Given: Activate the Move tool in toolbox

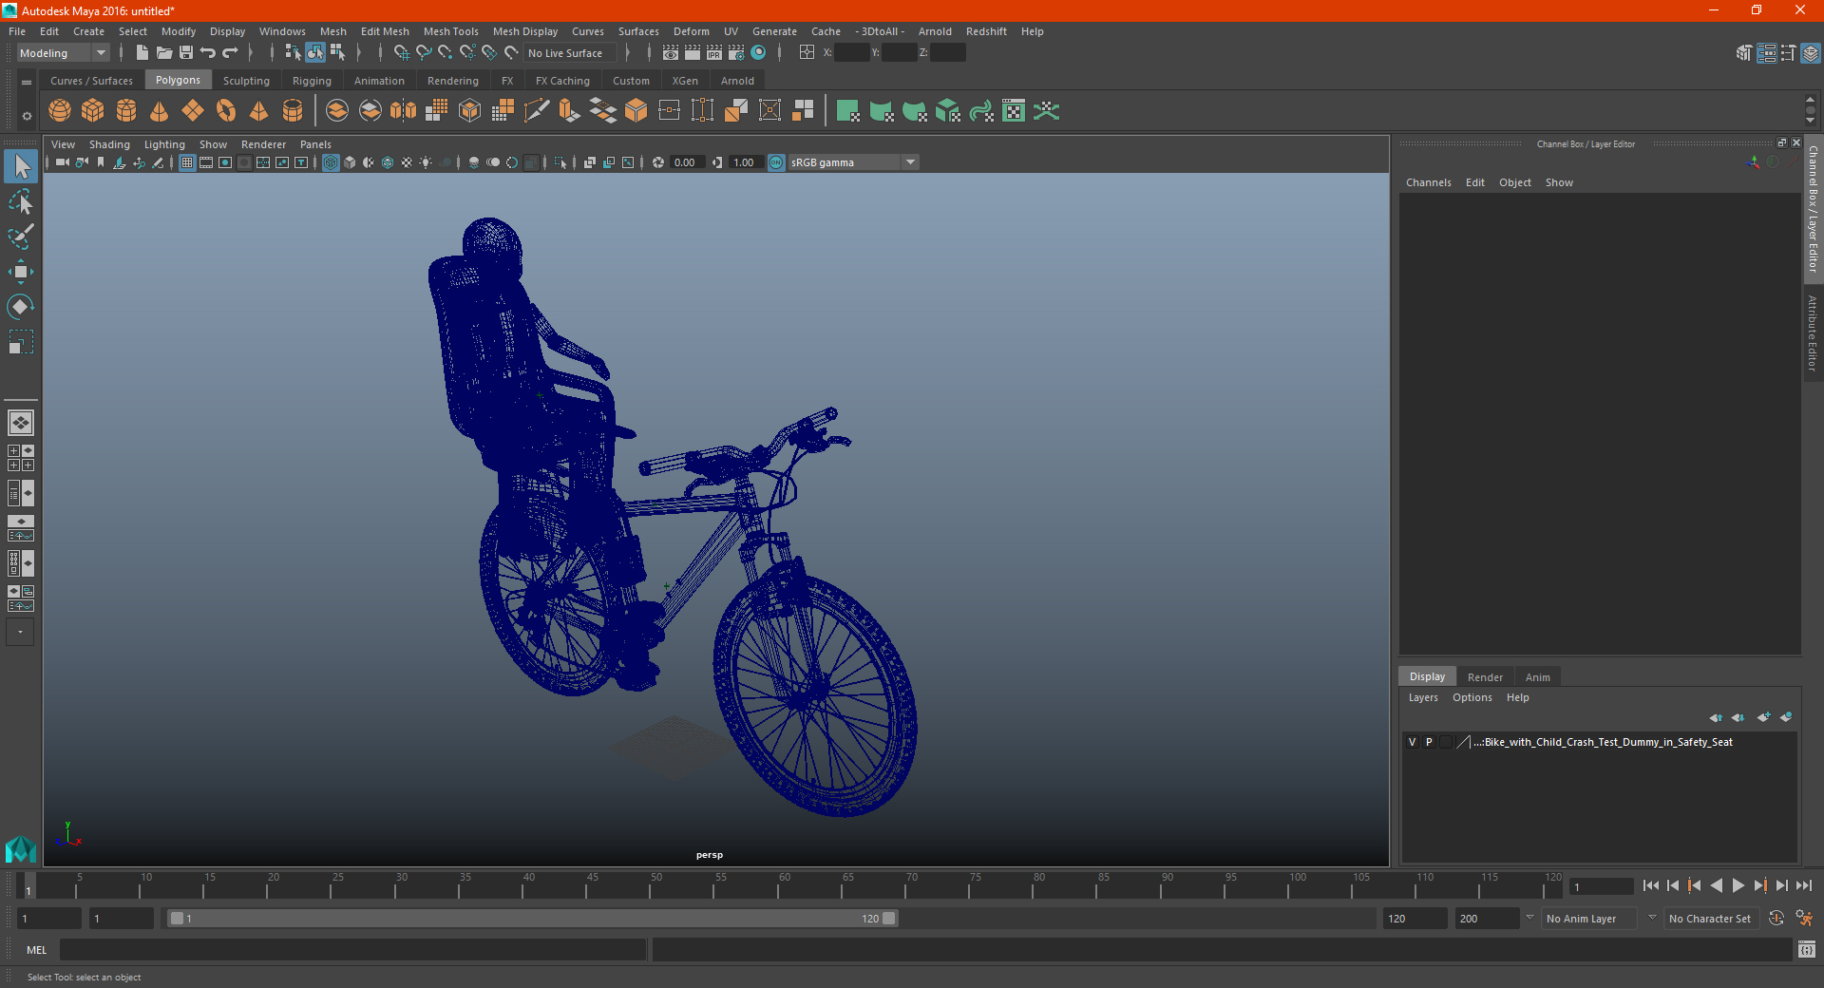Looking at the screenshot, I should click(20, 272).
